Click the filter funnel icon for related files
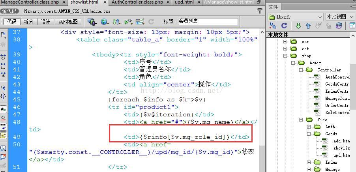This screenshot has height=172, width=356. 260,11
